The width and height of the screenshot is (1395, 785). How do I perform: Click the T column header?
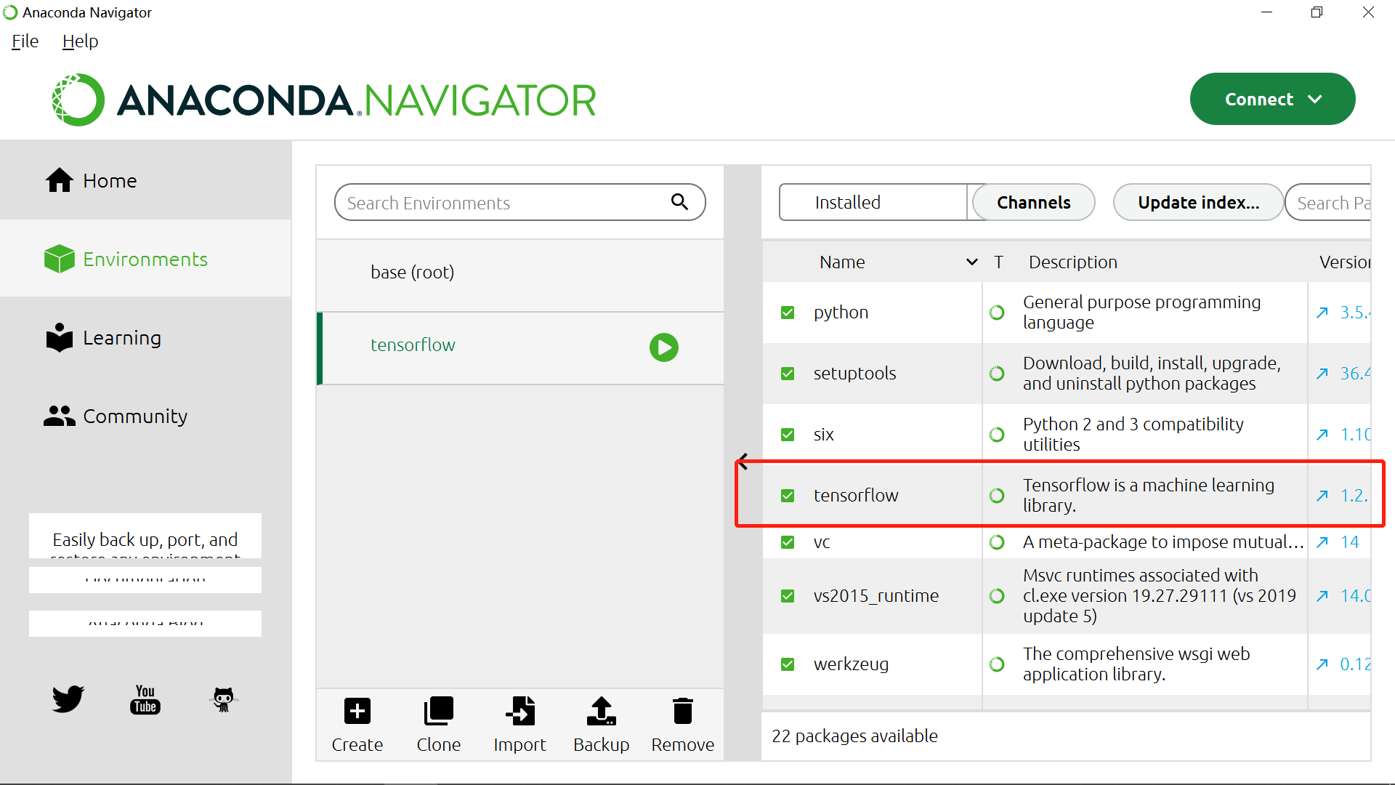(x=998, y=262)
